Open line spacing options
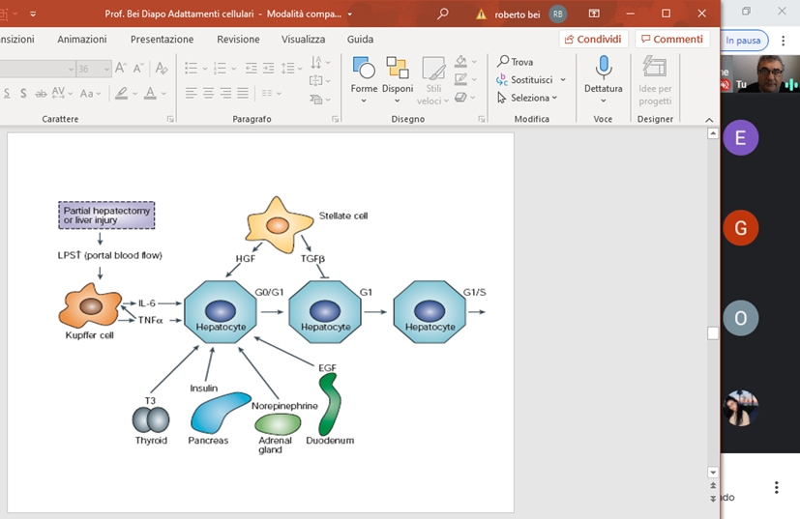This screenshot has height=519, width=800. 292,68
